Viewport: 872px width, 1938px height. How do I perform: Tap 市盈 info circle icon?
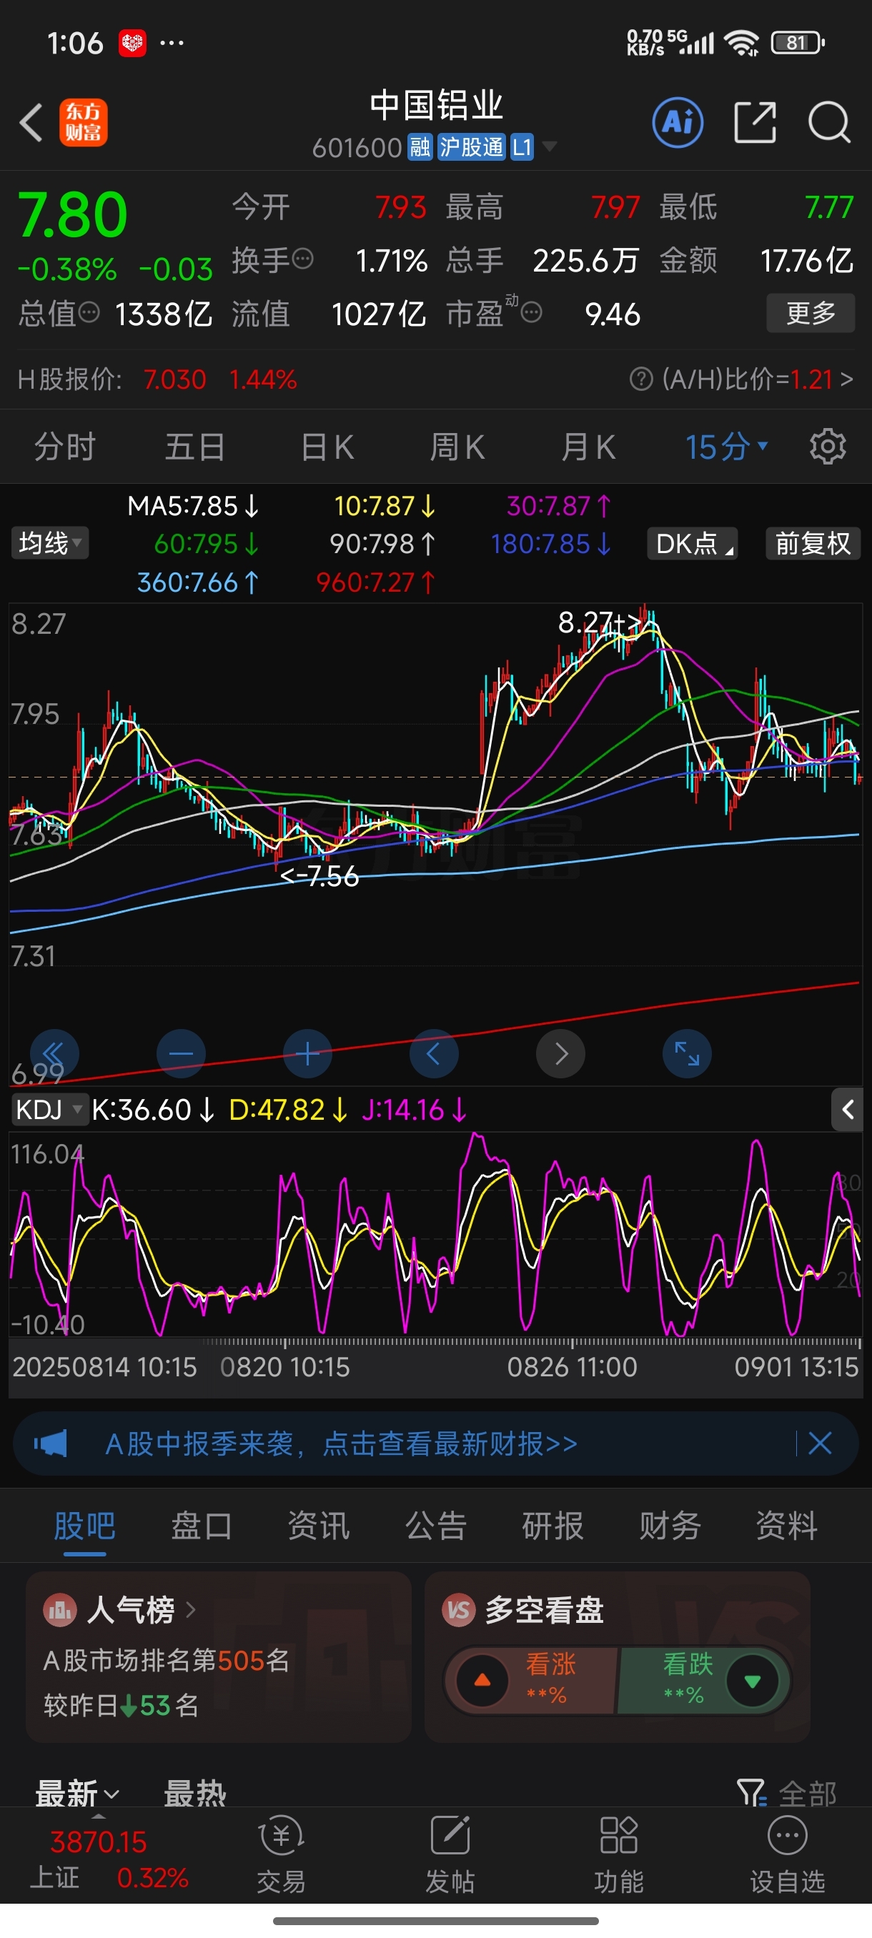click(531, 312)
